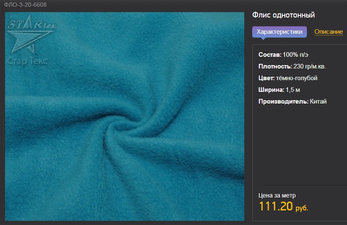Viewport: 347px width, 225px height.
Task: Click the STARtex star logo watermark
Action: pos(30,35)
